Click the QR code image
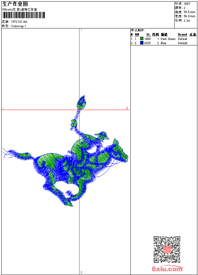The image size is (198, 275). click(167, 249)
